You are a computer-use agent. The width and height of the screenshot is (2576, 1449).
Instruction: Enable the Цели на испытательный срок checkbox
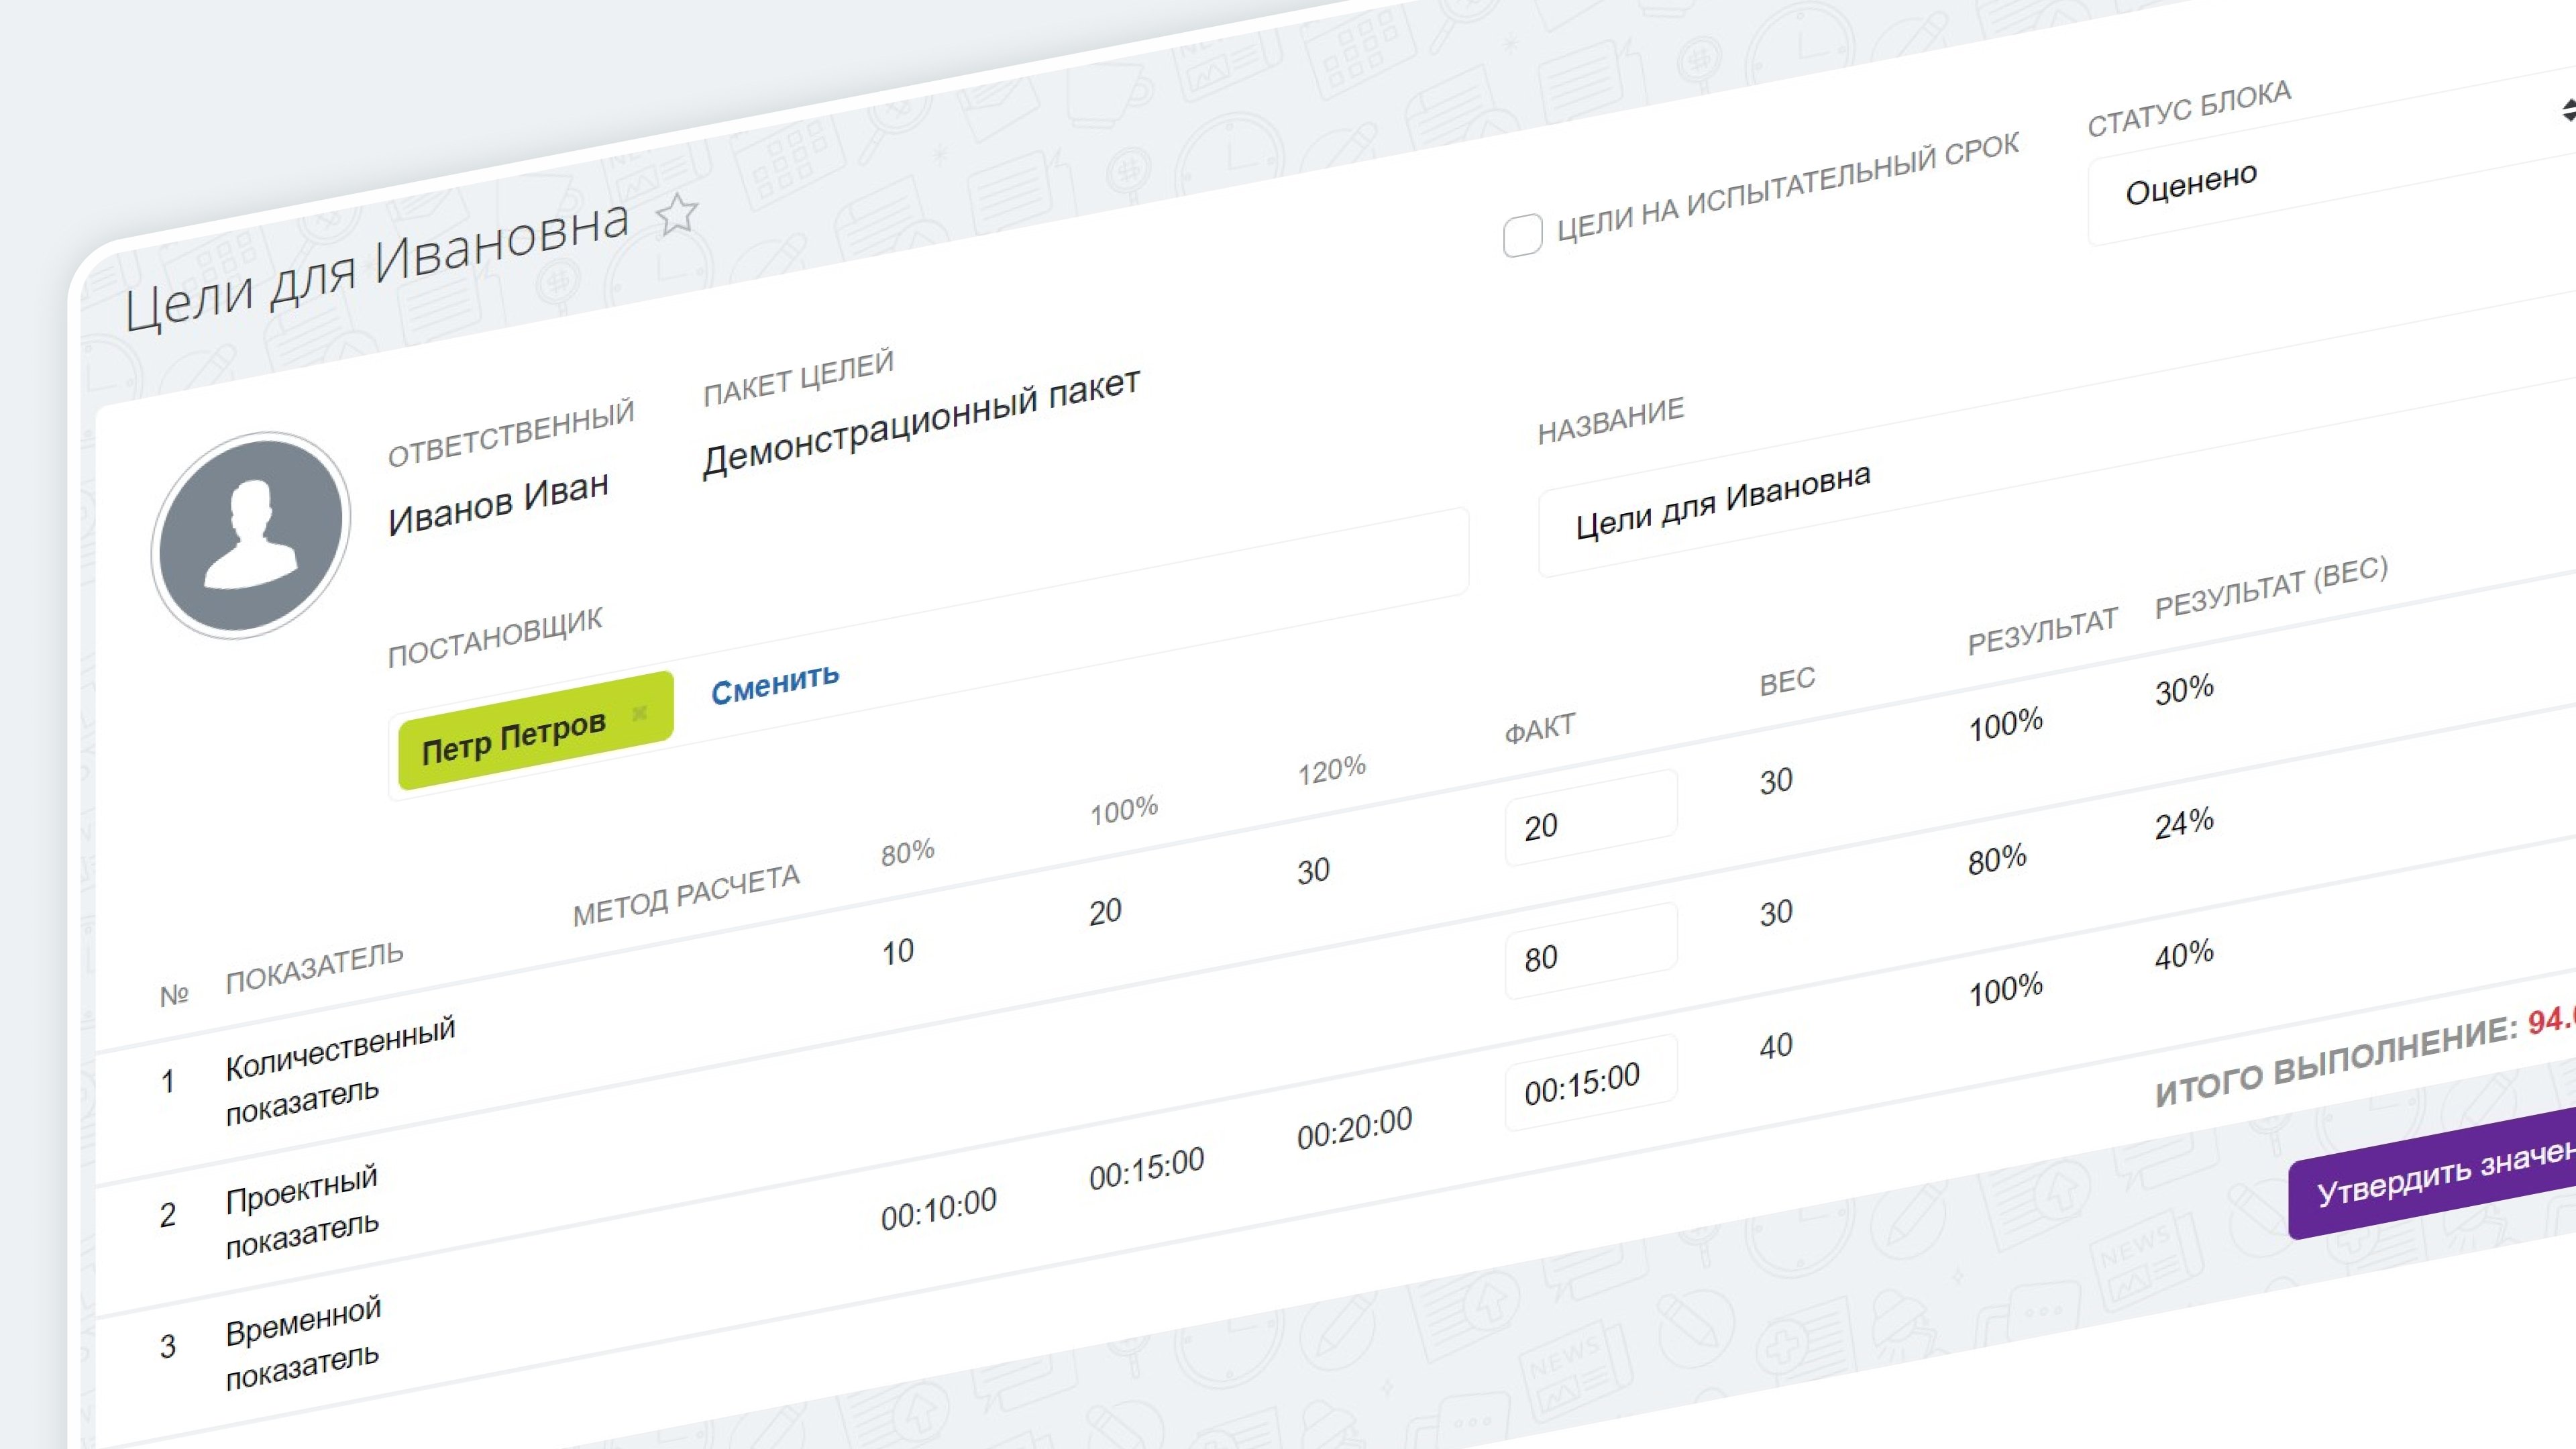(1522, 236)
